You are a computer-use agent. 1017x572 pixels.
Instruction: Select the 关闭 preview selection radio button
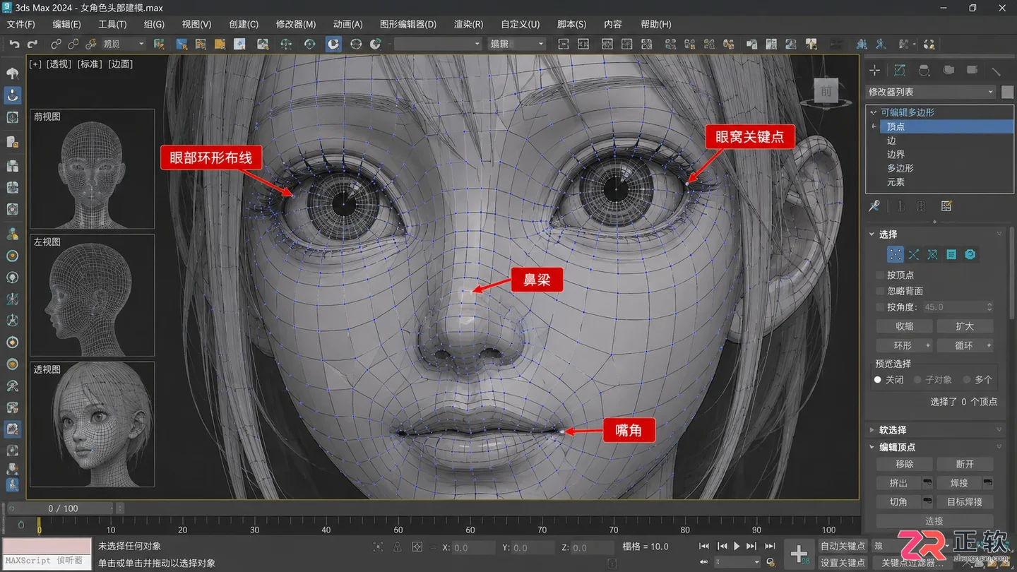[878, 380]
